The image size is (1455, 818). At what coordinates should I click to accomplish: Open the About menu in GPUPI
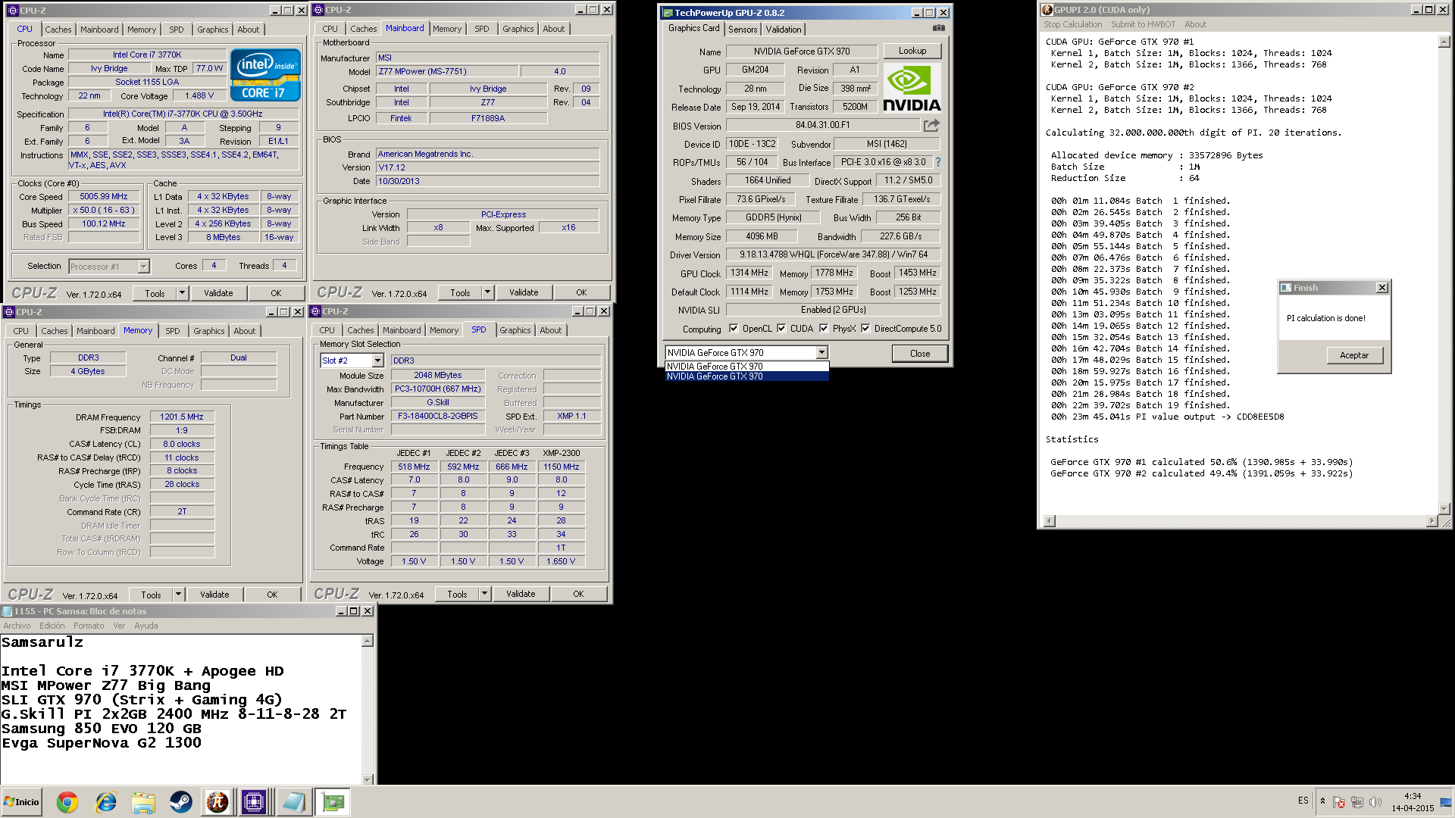pos(1195,24)
